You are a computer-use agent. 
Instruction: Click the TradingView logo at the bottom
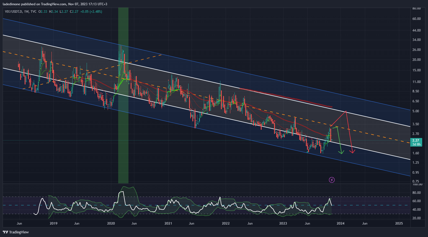(16, 232)
